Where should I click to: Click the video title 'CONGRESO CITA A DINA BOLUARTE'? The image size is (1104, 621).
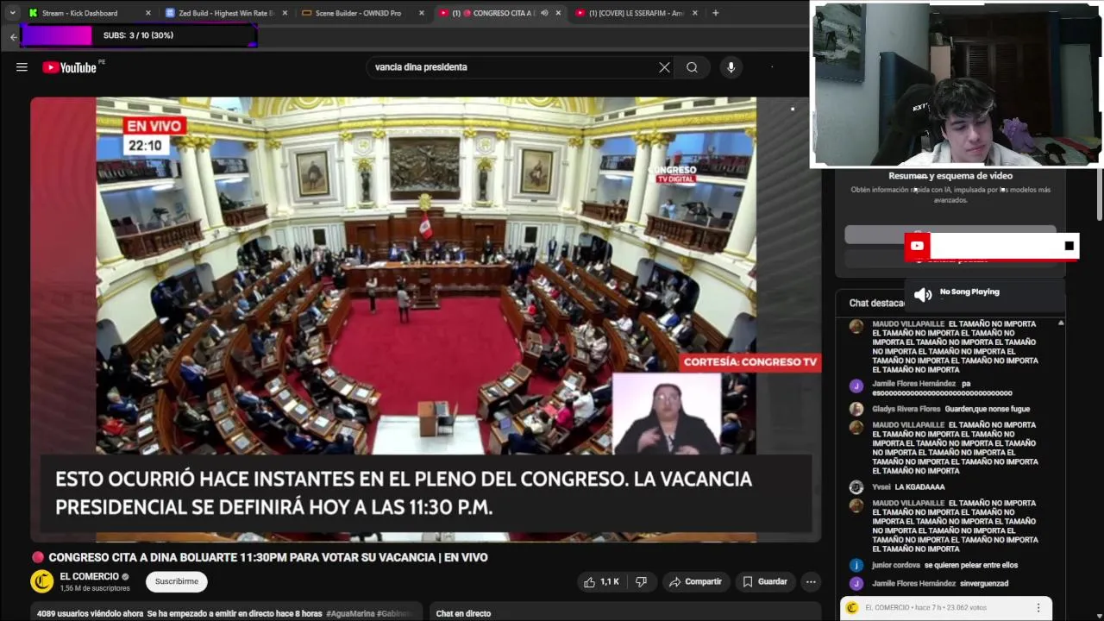(268, 558)
